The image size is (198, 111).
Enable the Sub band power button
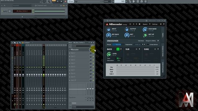coord(136,49)
